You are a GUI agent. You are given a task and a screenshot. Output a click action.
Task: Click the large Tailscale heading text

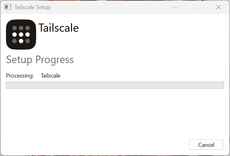(58, 28)
